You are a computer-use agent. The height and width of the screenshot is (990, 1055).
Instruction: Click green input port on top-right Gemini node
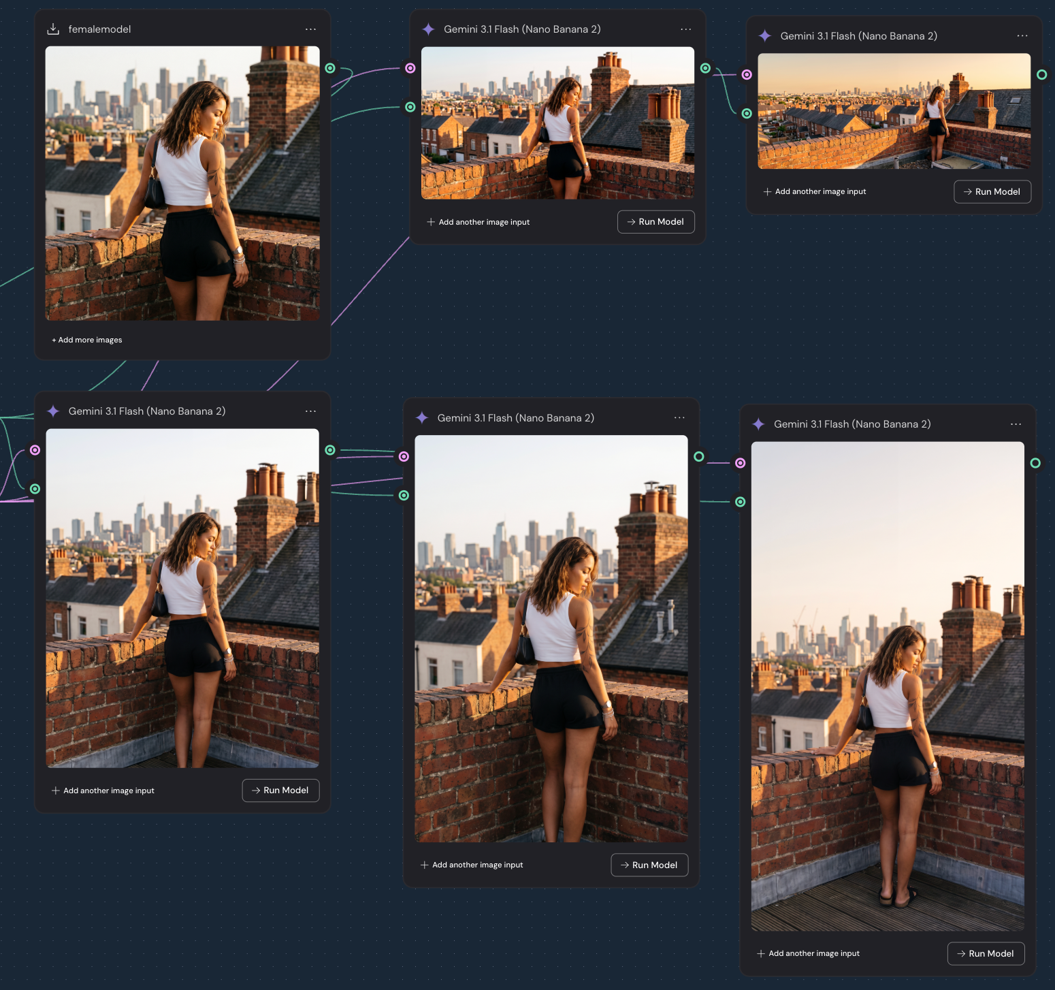tap(747, 114)
